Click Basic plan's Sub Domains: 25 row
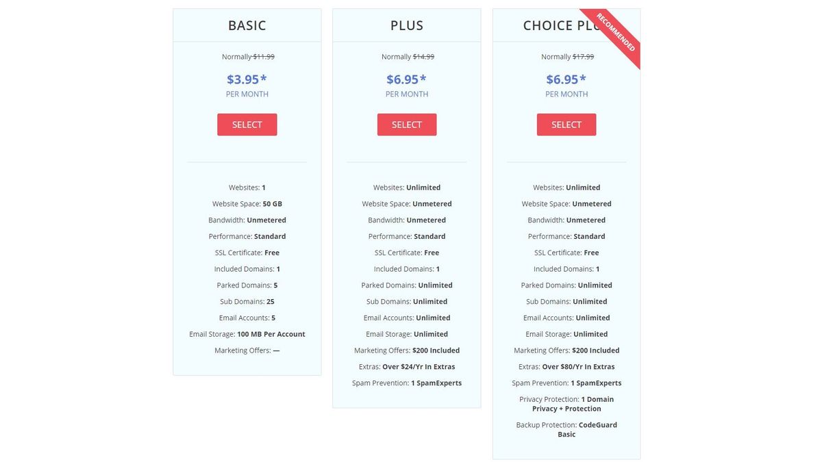 (x=247, y=302)
